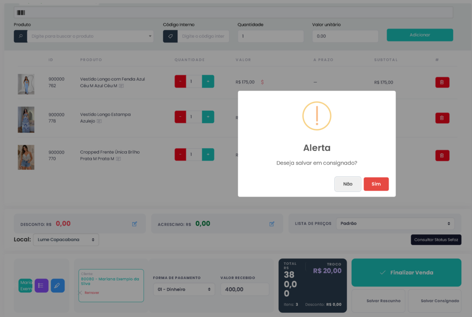This screenshot has width=472, height=317.
Task: Click into the Quantidade field
Action: pyautogui.click(x=271, y=36)
